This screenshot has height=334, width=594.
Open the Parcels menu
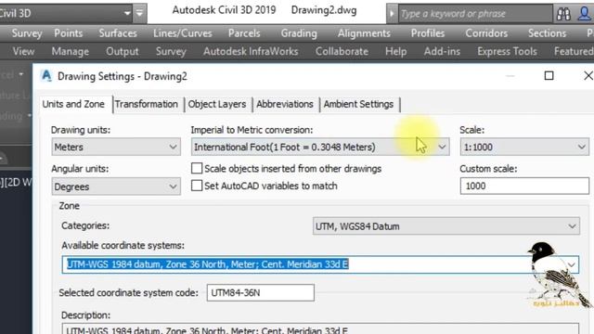point(244,33)
